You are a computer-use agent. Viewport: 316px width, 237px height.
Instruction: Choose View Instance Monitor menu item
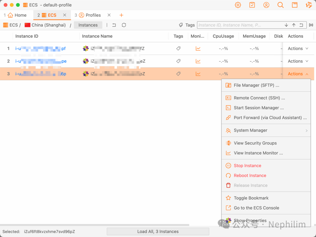click(266, 153)
